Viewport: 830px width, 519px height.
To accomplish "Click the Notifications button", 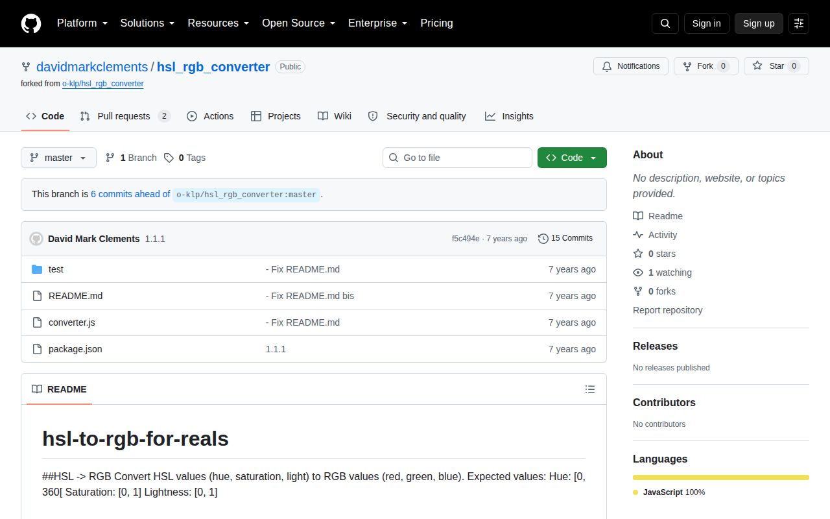I will click(631, 66).
